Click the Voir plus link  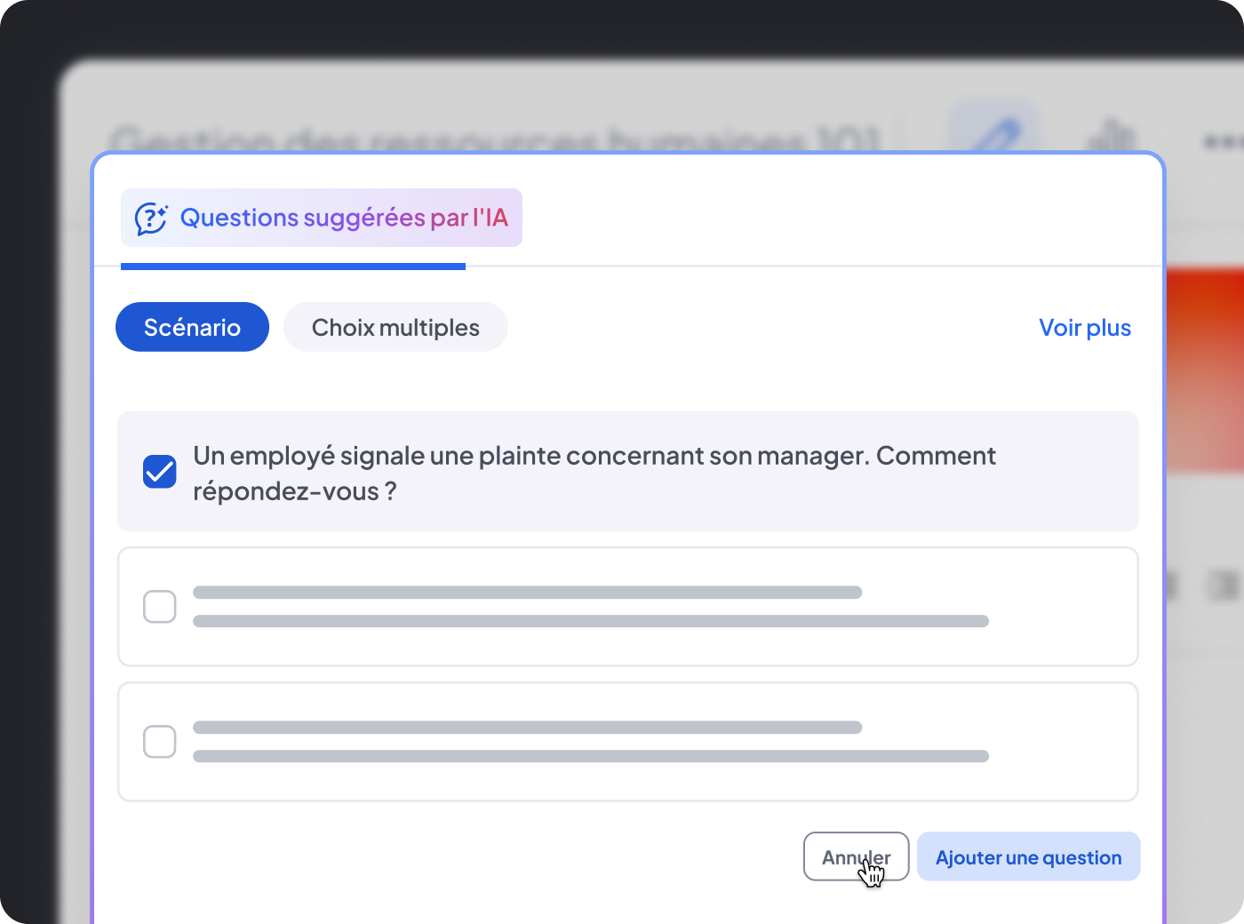pos(1085,328)
